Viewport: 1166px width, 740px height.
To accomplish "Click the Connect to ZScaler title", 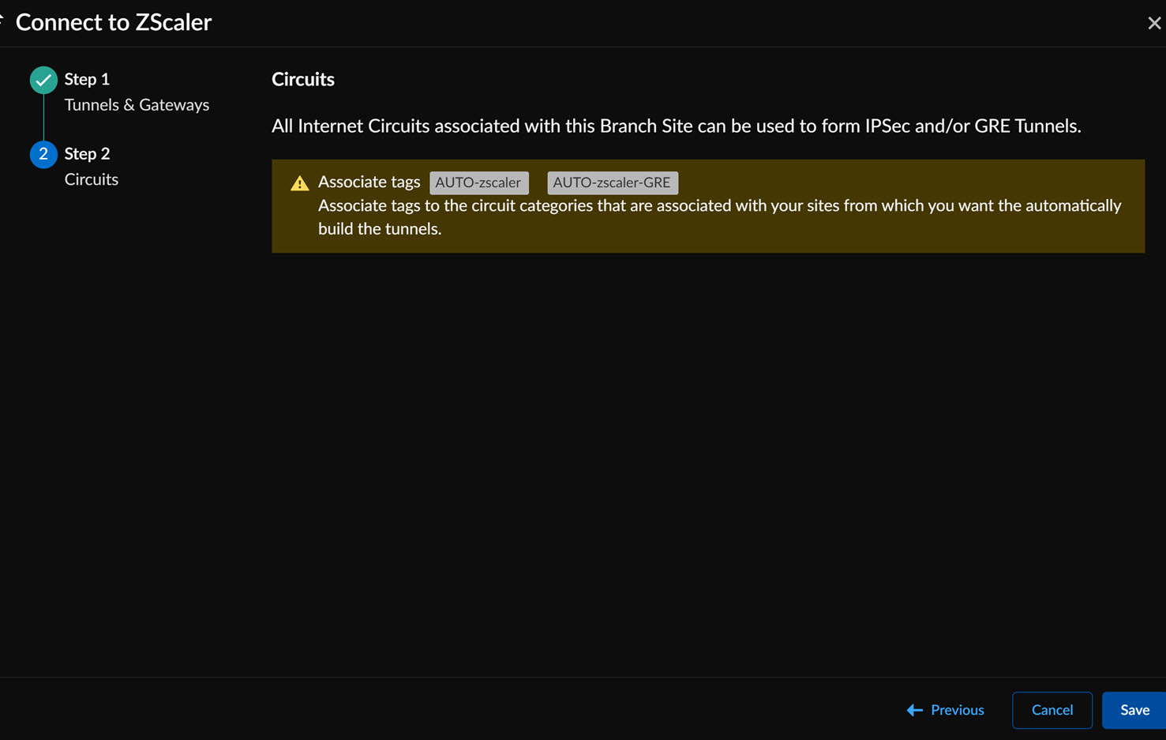I will click(x=114, y=22).
